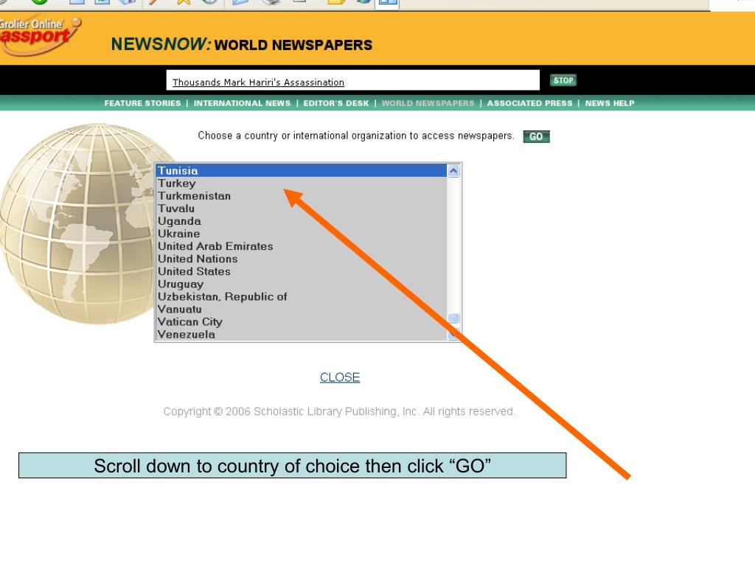Select Venezuela in country list
The width and height of the screenshot is (755, 566).
click(x=302, y=334)
